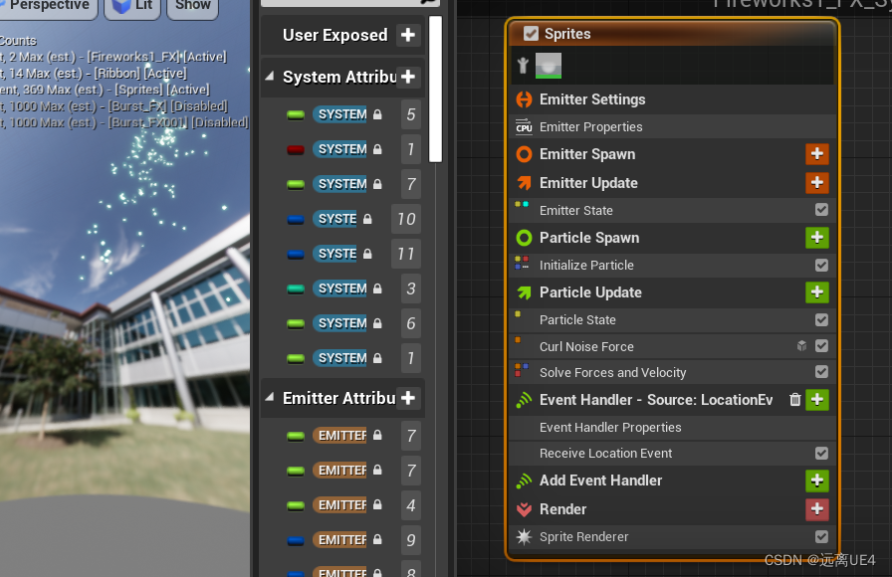Viewport: 892px width, 577px height.
Task: Select the Initialize Particle module row
Action: pos(673,265)
